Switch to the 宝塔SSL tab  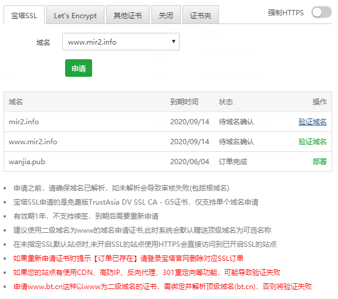click(24, 15)
